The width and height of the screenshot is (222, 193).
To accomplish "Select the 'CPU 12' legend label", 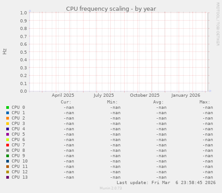I will [x=20, y=172].
